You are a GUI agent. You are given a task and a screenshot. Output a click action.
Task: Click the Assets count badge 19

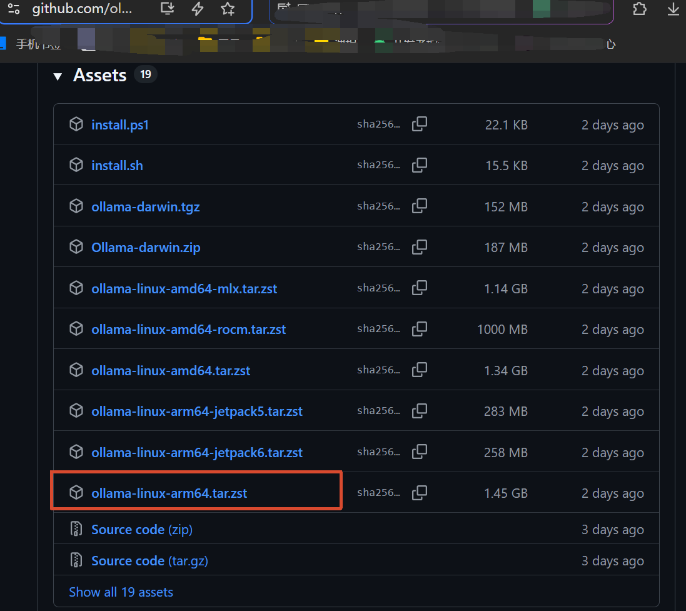click(x=145, y=74)
